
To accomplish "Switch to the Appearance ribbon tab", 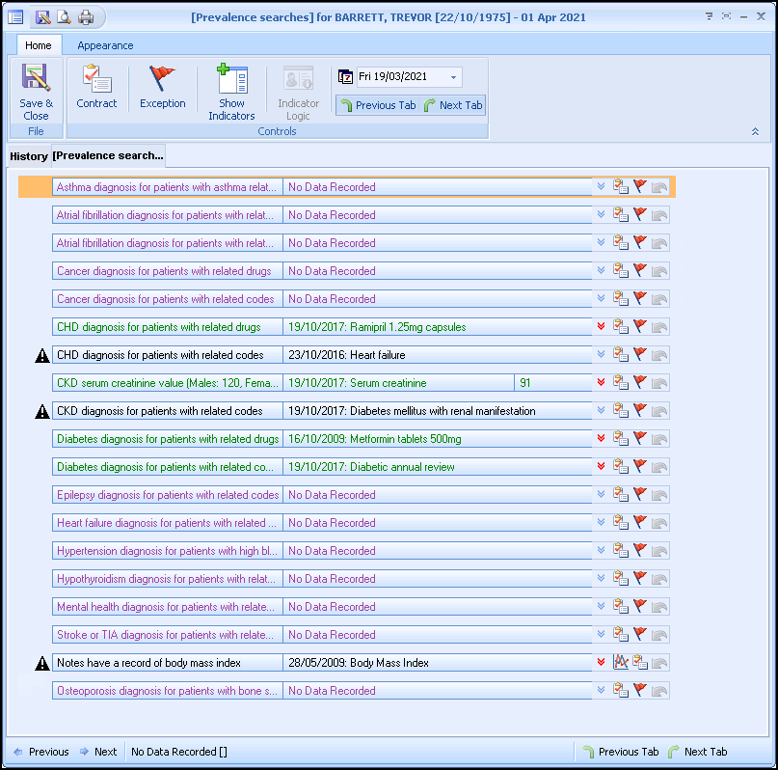I will [x=105, y=45].
